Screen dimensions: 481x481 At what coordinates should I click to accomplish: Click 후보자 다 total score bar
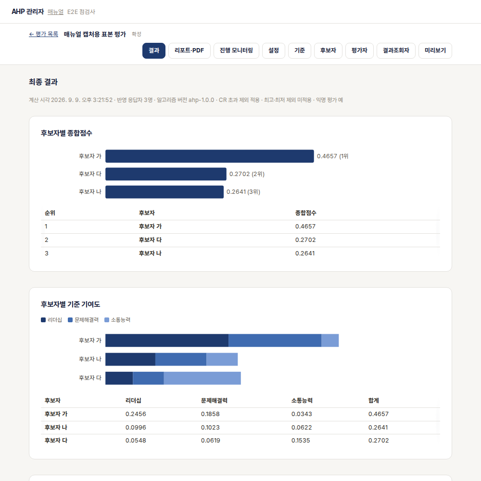[x=165, y=174]
